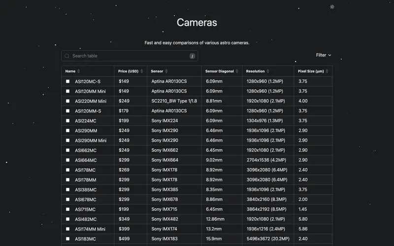Click the slash shortcut badge in search
The height and width of the screenshot is (246, 394).
(x=192, y=56)
